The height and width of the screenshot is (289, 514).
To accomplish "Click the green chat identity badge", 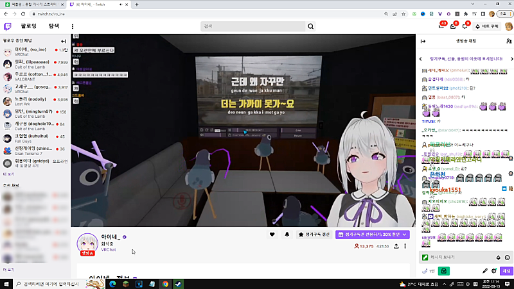I will [x=425, y=258].
